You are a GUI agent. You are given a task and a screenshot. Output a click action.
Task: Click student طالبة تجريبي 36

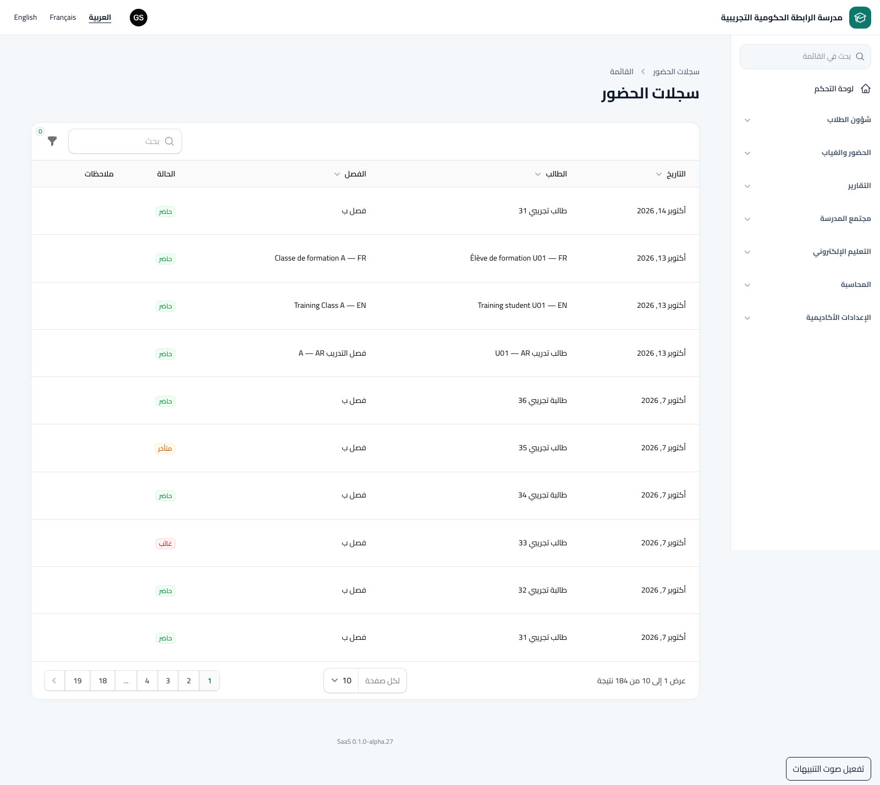542,401
